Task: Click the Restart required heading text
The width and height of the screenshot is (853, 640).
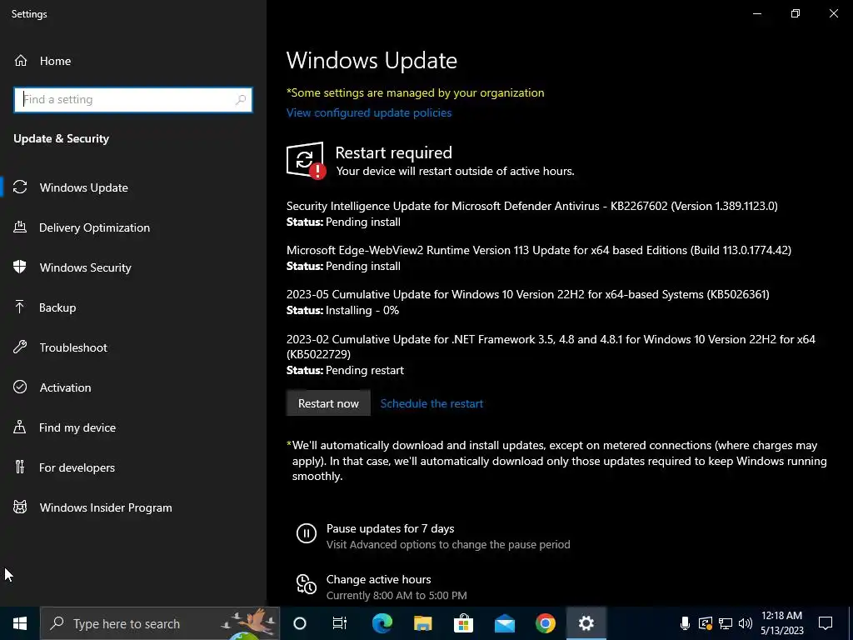Action: pos(393,152)
